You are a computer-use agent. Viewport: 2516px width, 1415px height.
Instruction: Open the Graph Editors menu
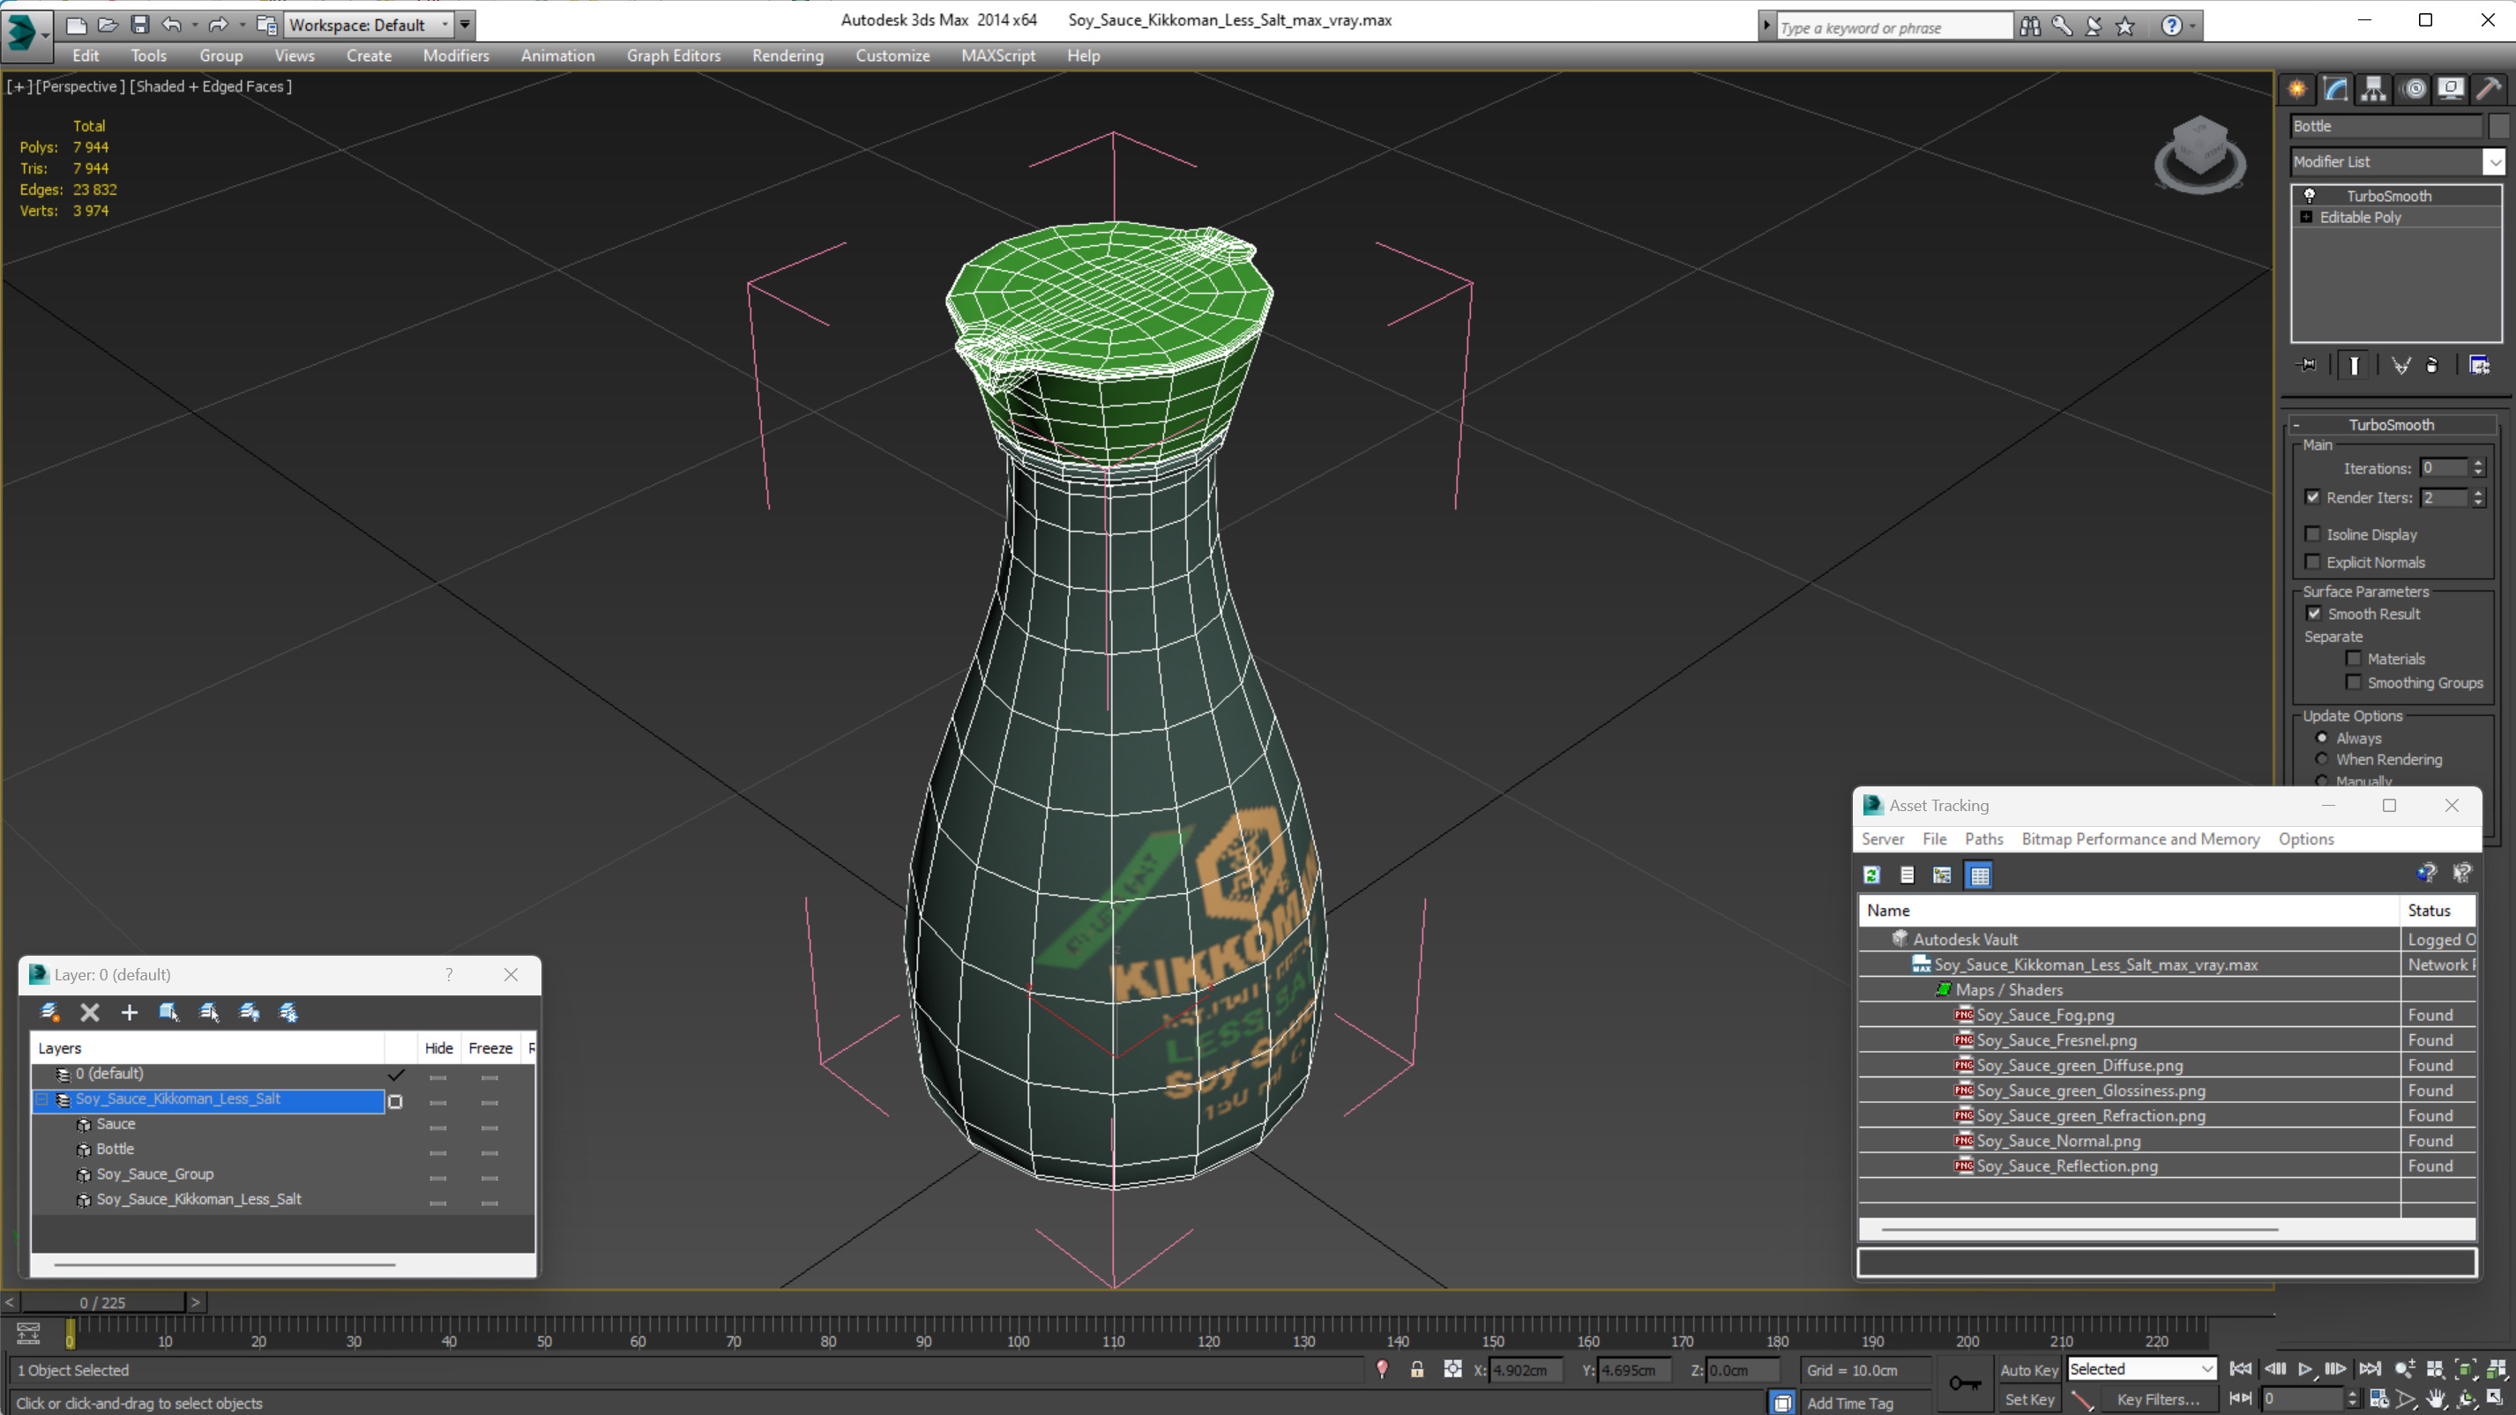pyautogui.click(x=674, y=56)
